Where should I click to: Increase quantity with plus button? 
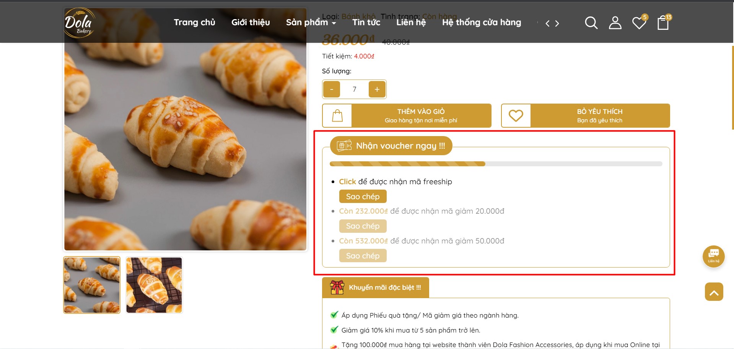[x=377, y=89]
